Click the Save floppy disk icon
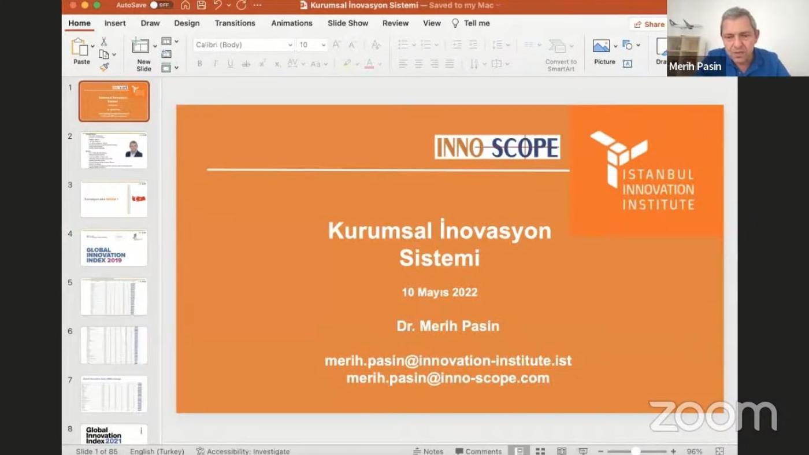This screenshot has height=455, width=809. coord(201,5)
